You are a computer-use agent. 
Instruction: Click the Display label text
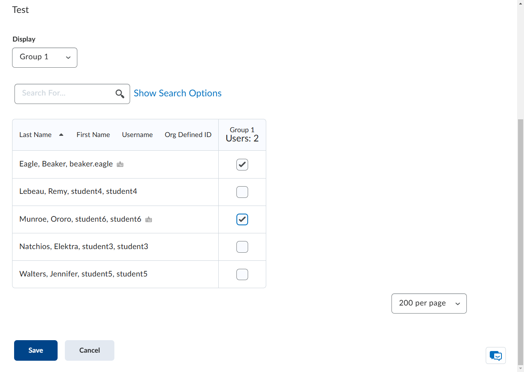tap(24, 39)
